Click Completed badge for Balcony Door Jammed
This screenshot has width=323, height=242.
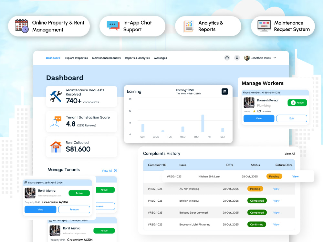pyautogui.click(x=257, y=213)
